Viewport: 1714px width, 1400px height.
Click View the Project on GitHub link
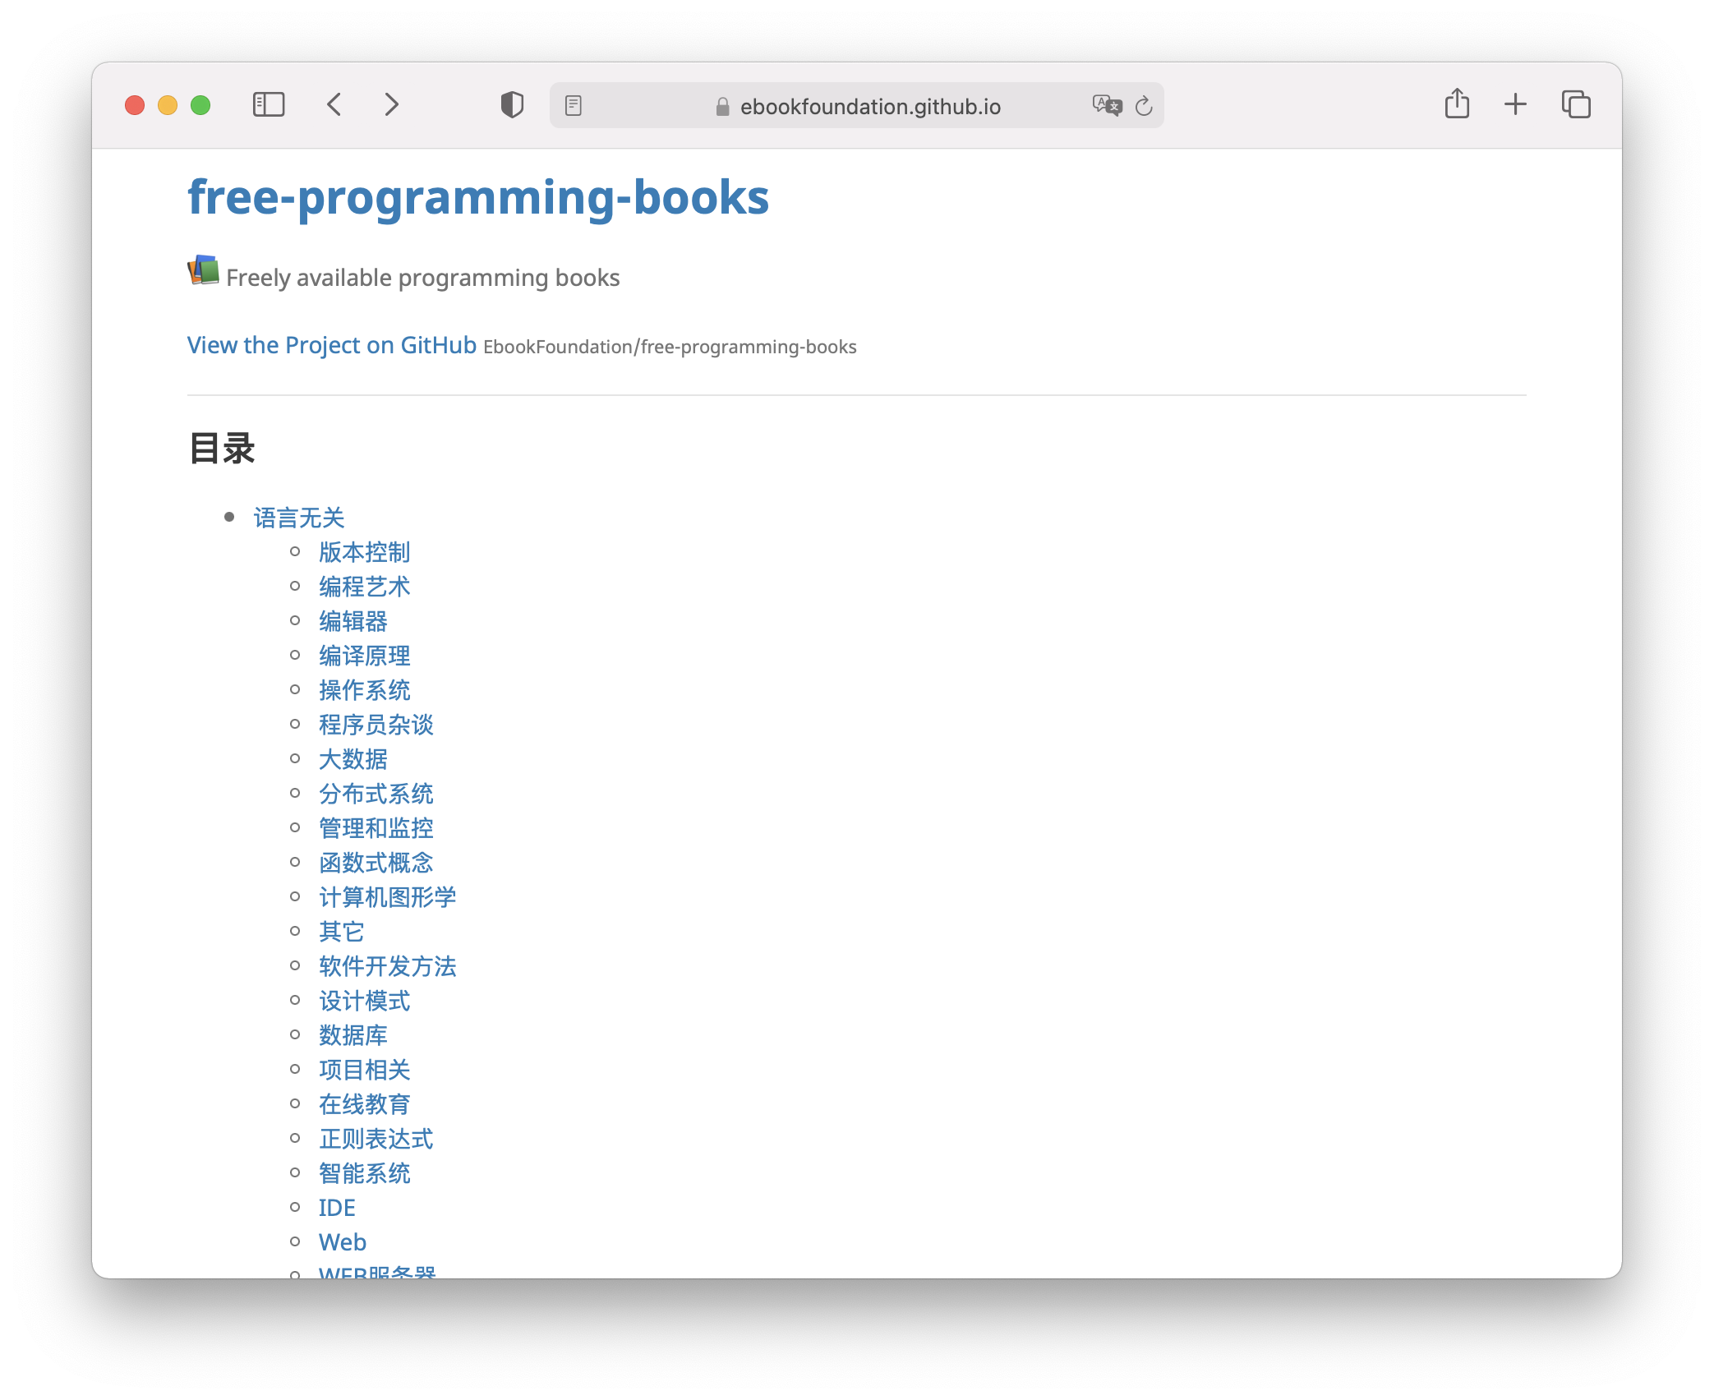332,345
